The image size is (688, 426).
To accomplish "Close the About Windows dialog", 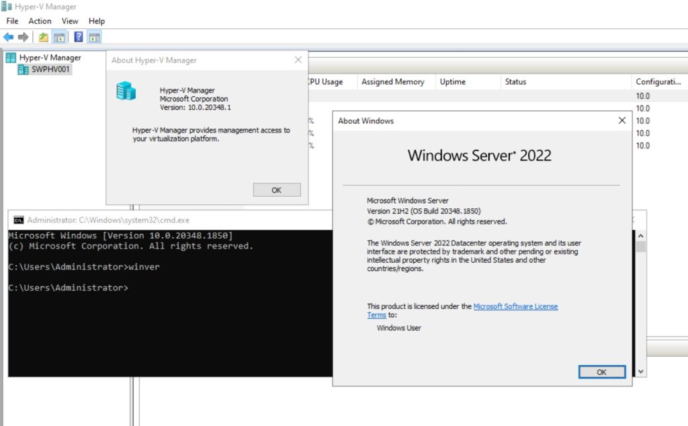I will coord(621,120).
